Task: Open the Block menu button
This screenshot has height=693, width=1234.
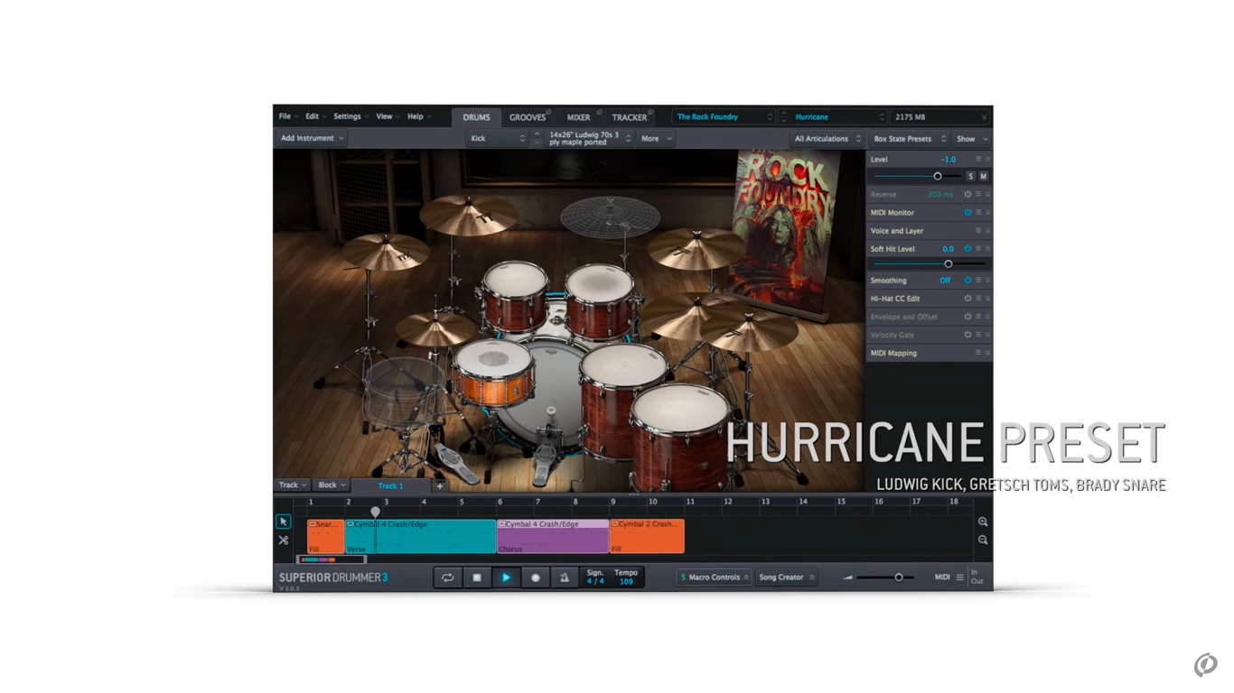Action: 331,485
